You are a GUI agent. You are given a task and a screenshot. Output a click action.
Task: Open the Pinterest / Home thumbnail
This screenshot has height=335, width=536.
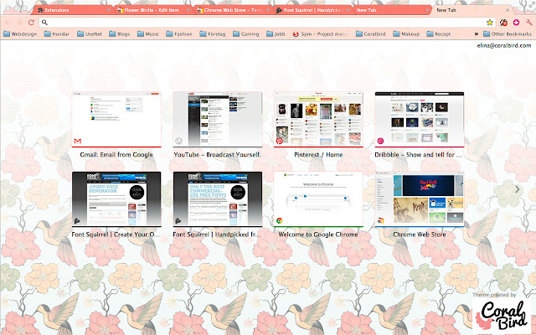[318, 120]
